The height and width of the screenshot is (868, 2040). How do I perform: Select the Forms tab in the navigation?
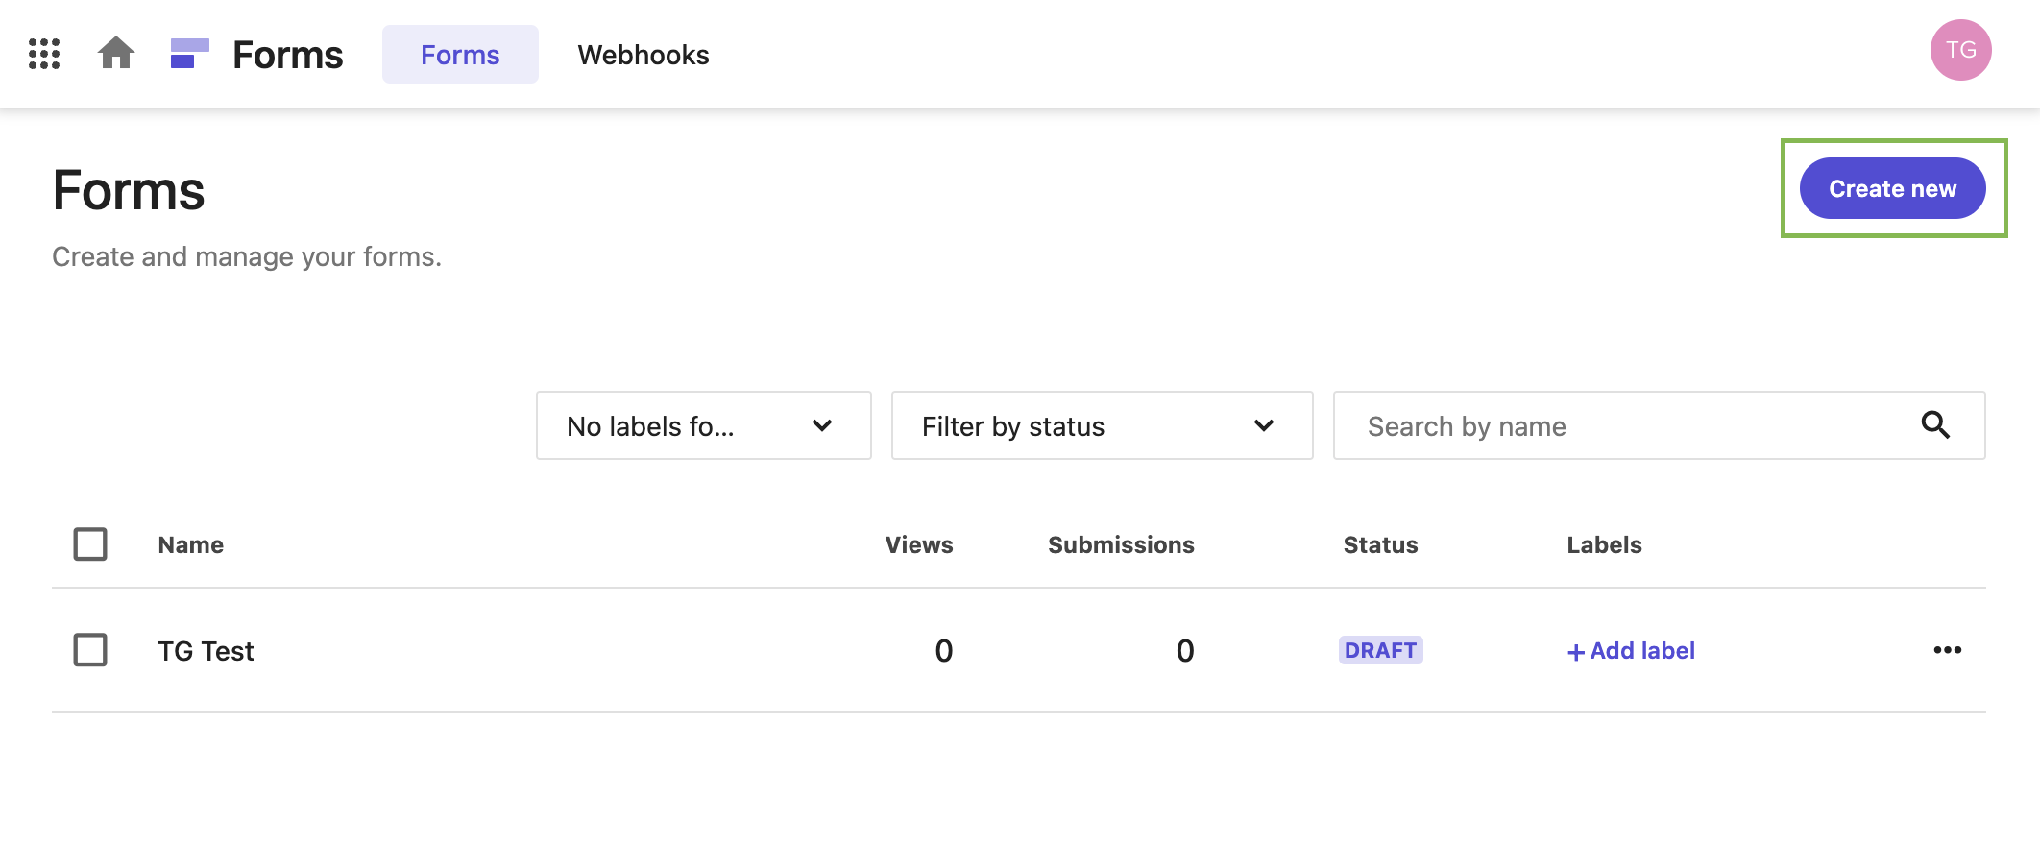click(460, 55)
